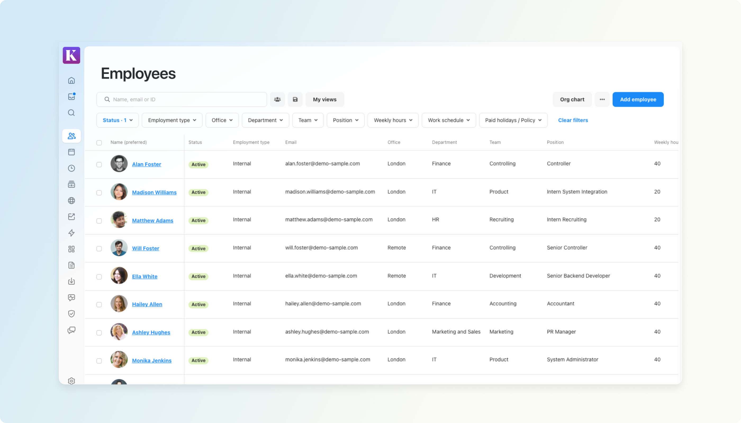This screenshot has width=741, height=423.
Task: Switch to the Org chart view
Action: pos(572,99)
